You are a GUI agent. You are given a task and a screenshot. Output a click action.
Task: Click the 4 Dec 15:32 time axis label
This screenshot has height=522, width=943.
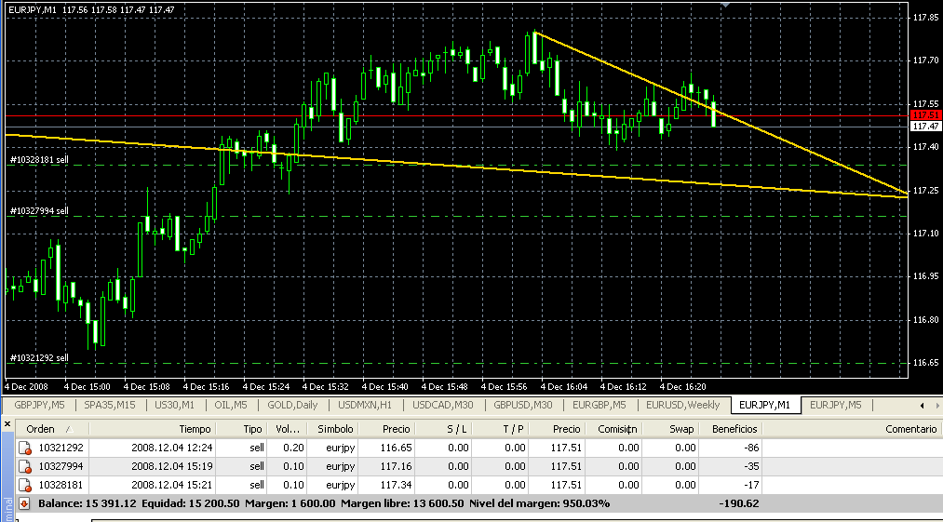coord(326,387)
